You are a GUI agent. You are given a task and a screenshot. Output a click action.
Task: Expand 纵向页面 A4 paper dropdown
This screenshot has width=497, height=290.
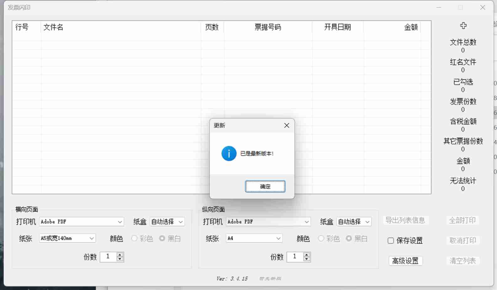coord(278,239)
